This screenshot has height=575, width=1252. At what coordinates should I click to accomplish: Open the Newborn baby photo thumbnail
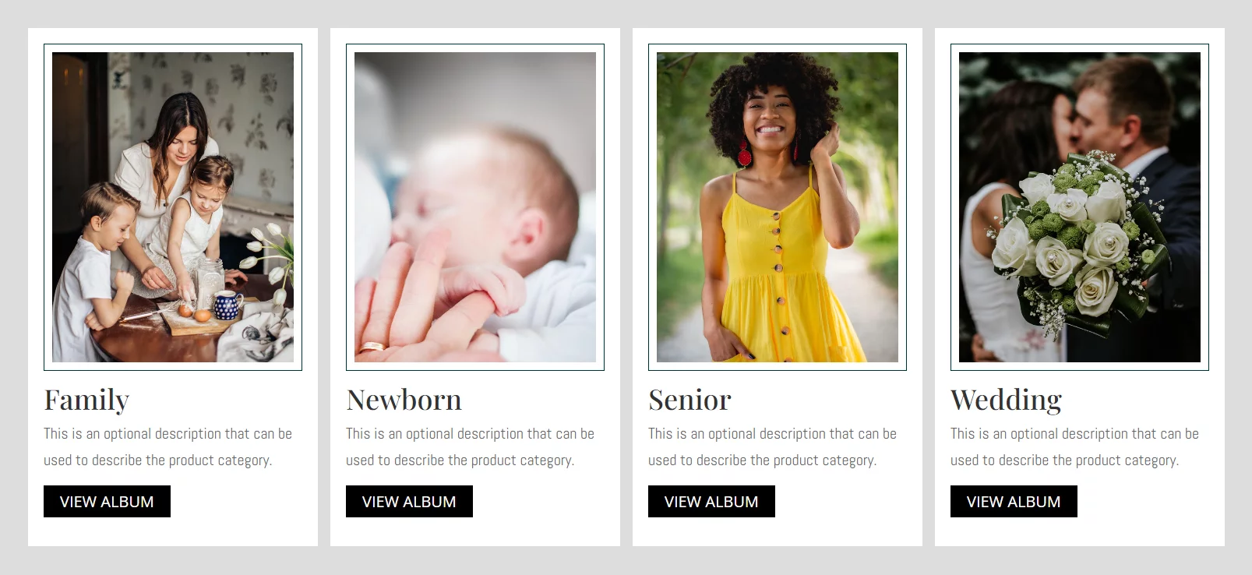[x=475, y=207]
